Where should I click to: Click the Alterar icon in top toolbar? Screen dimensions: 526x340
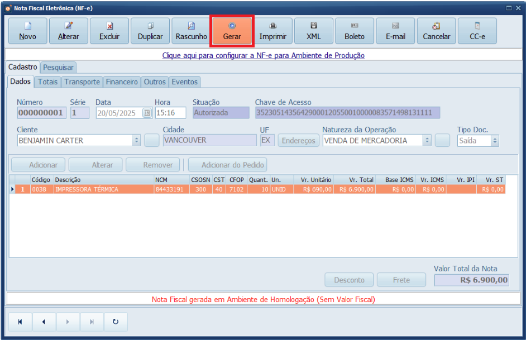(x=68, y=31)
